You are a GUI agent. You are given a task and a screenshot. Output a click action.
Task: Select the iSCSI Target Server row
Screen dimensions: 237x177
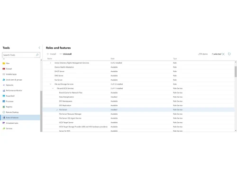138,122
